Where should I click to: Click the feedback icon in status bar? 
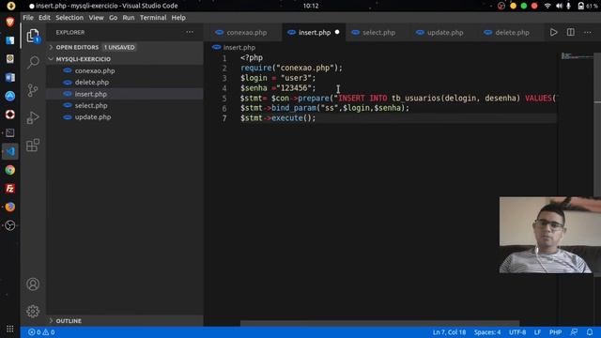click(574, 332)
